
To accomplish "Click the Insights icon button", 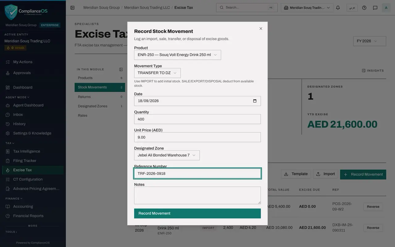I will (x=373, y=71).
